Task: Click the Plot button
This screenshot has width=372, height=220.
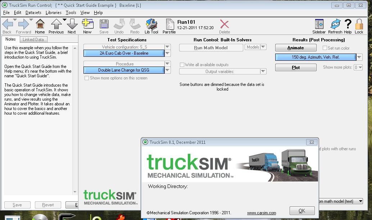Action: pos(296,67)
